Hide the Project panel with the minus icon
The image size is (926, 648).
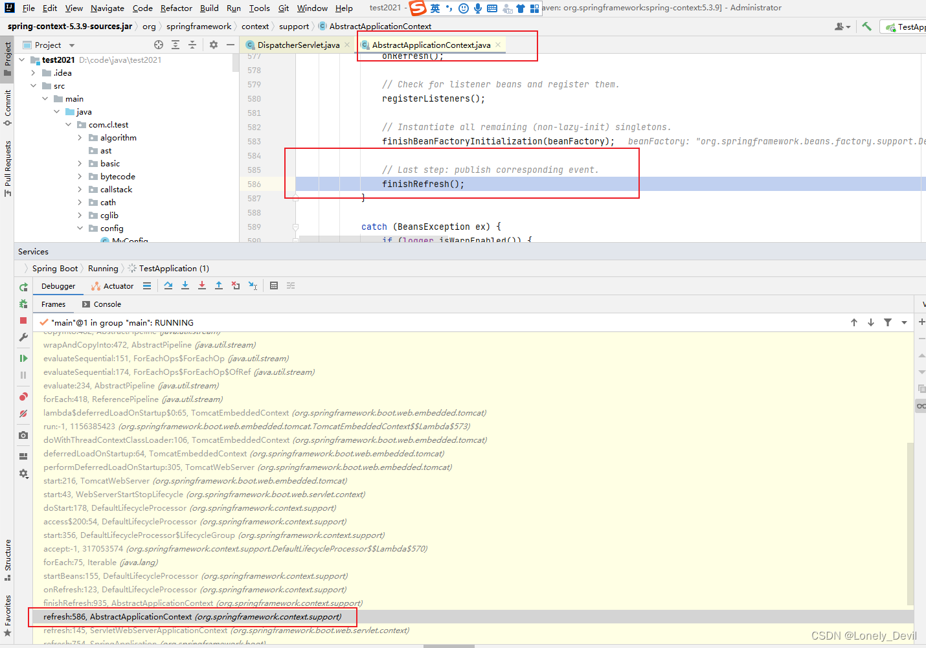231,45
